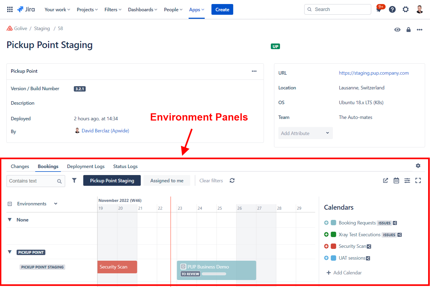Image resolution: width=430 pixels, height=287 pixels.
Task: Open the staging.pup.company.com URL link
Action: click(374, 73)
